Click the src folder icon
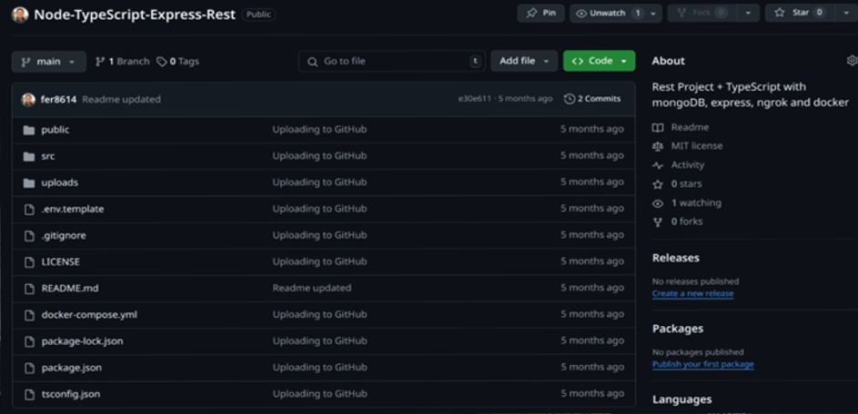 (x=29, y=156)
